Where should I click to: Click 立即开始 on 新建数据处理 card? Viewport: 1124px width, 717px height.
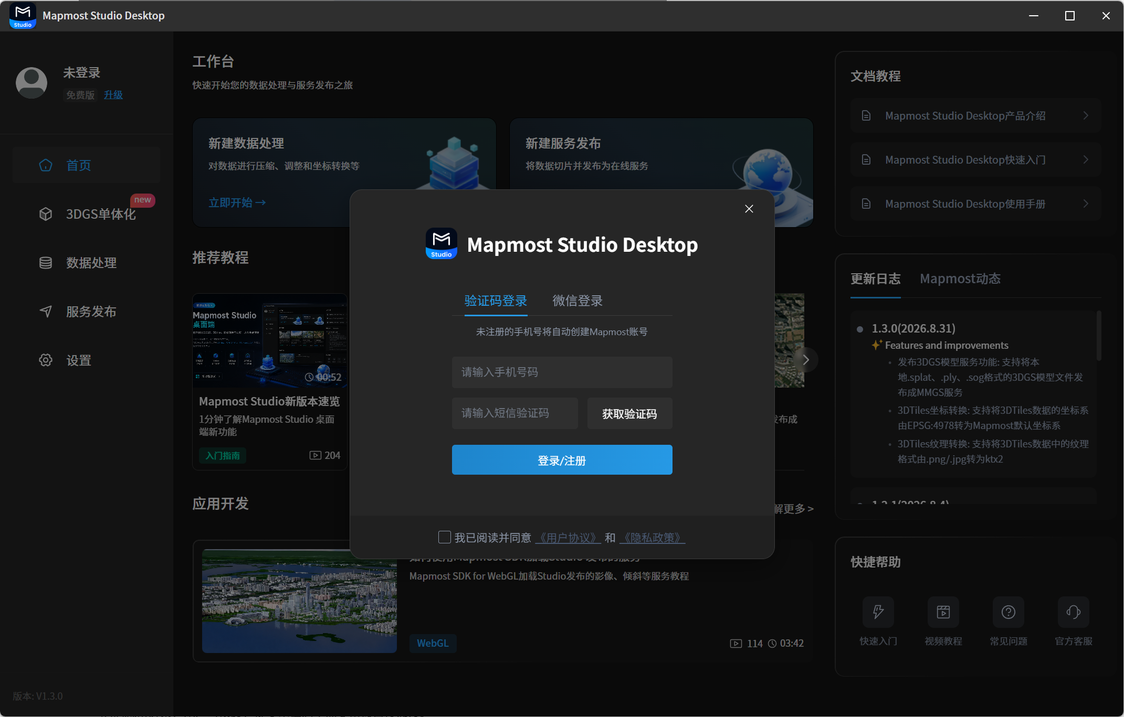click(x=237, y=202)
